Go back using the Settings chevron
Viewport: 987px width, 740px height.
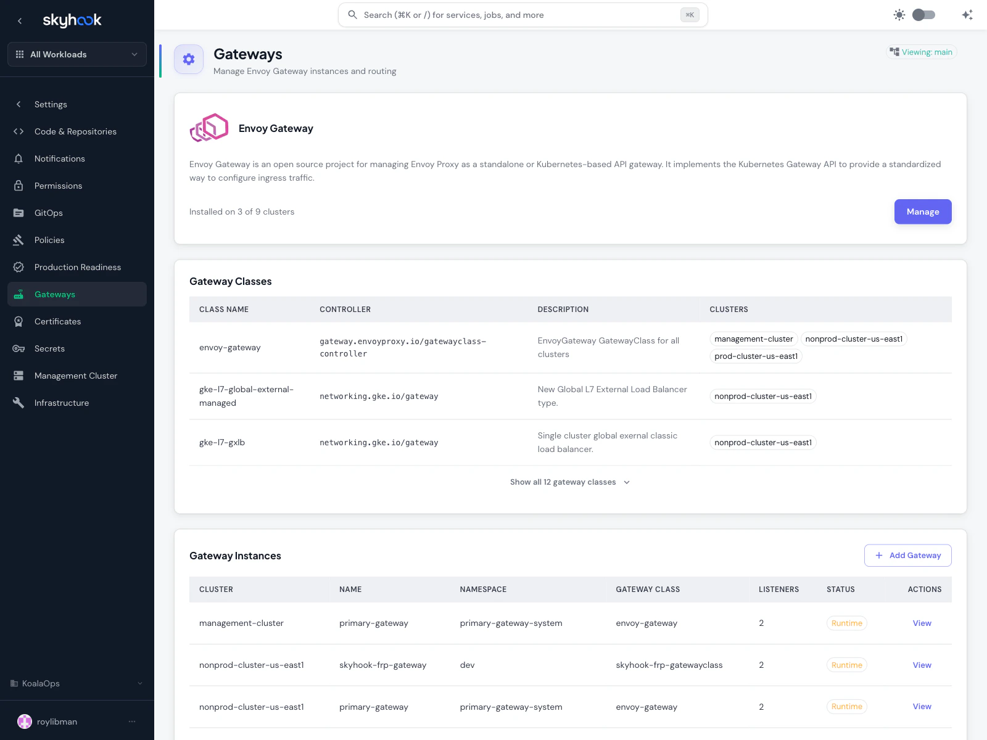click(19, 104)
